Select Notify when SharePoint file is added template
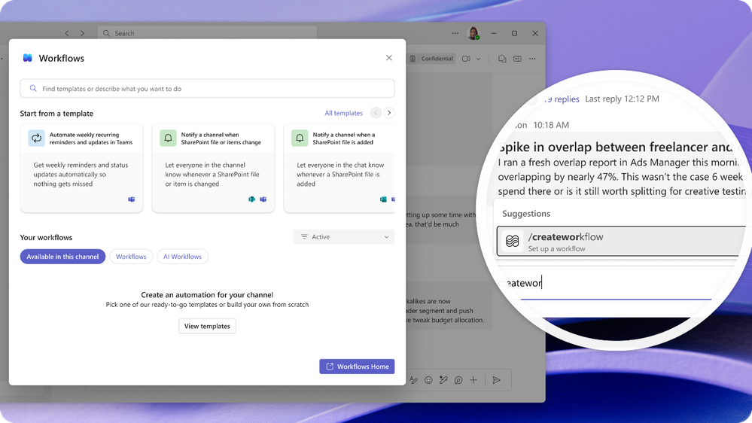Image resolution: width=752 pixels, height=423 pixels. click(339, 169)
